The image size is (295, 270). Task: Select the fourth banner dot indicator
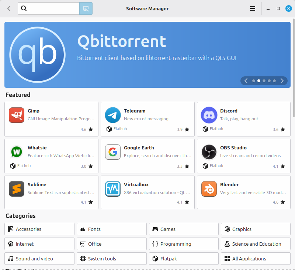pos(269,81)
